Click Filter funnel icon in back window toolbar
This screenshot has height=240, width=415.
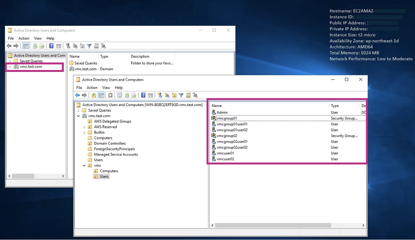[89, 46]
